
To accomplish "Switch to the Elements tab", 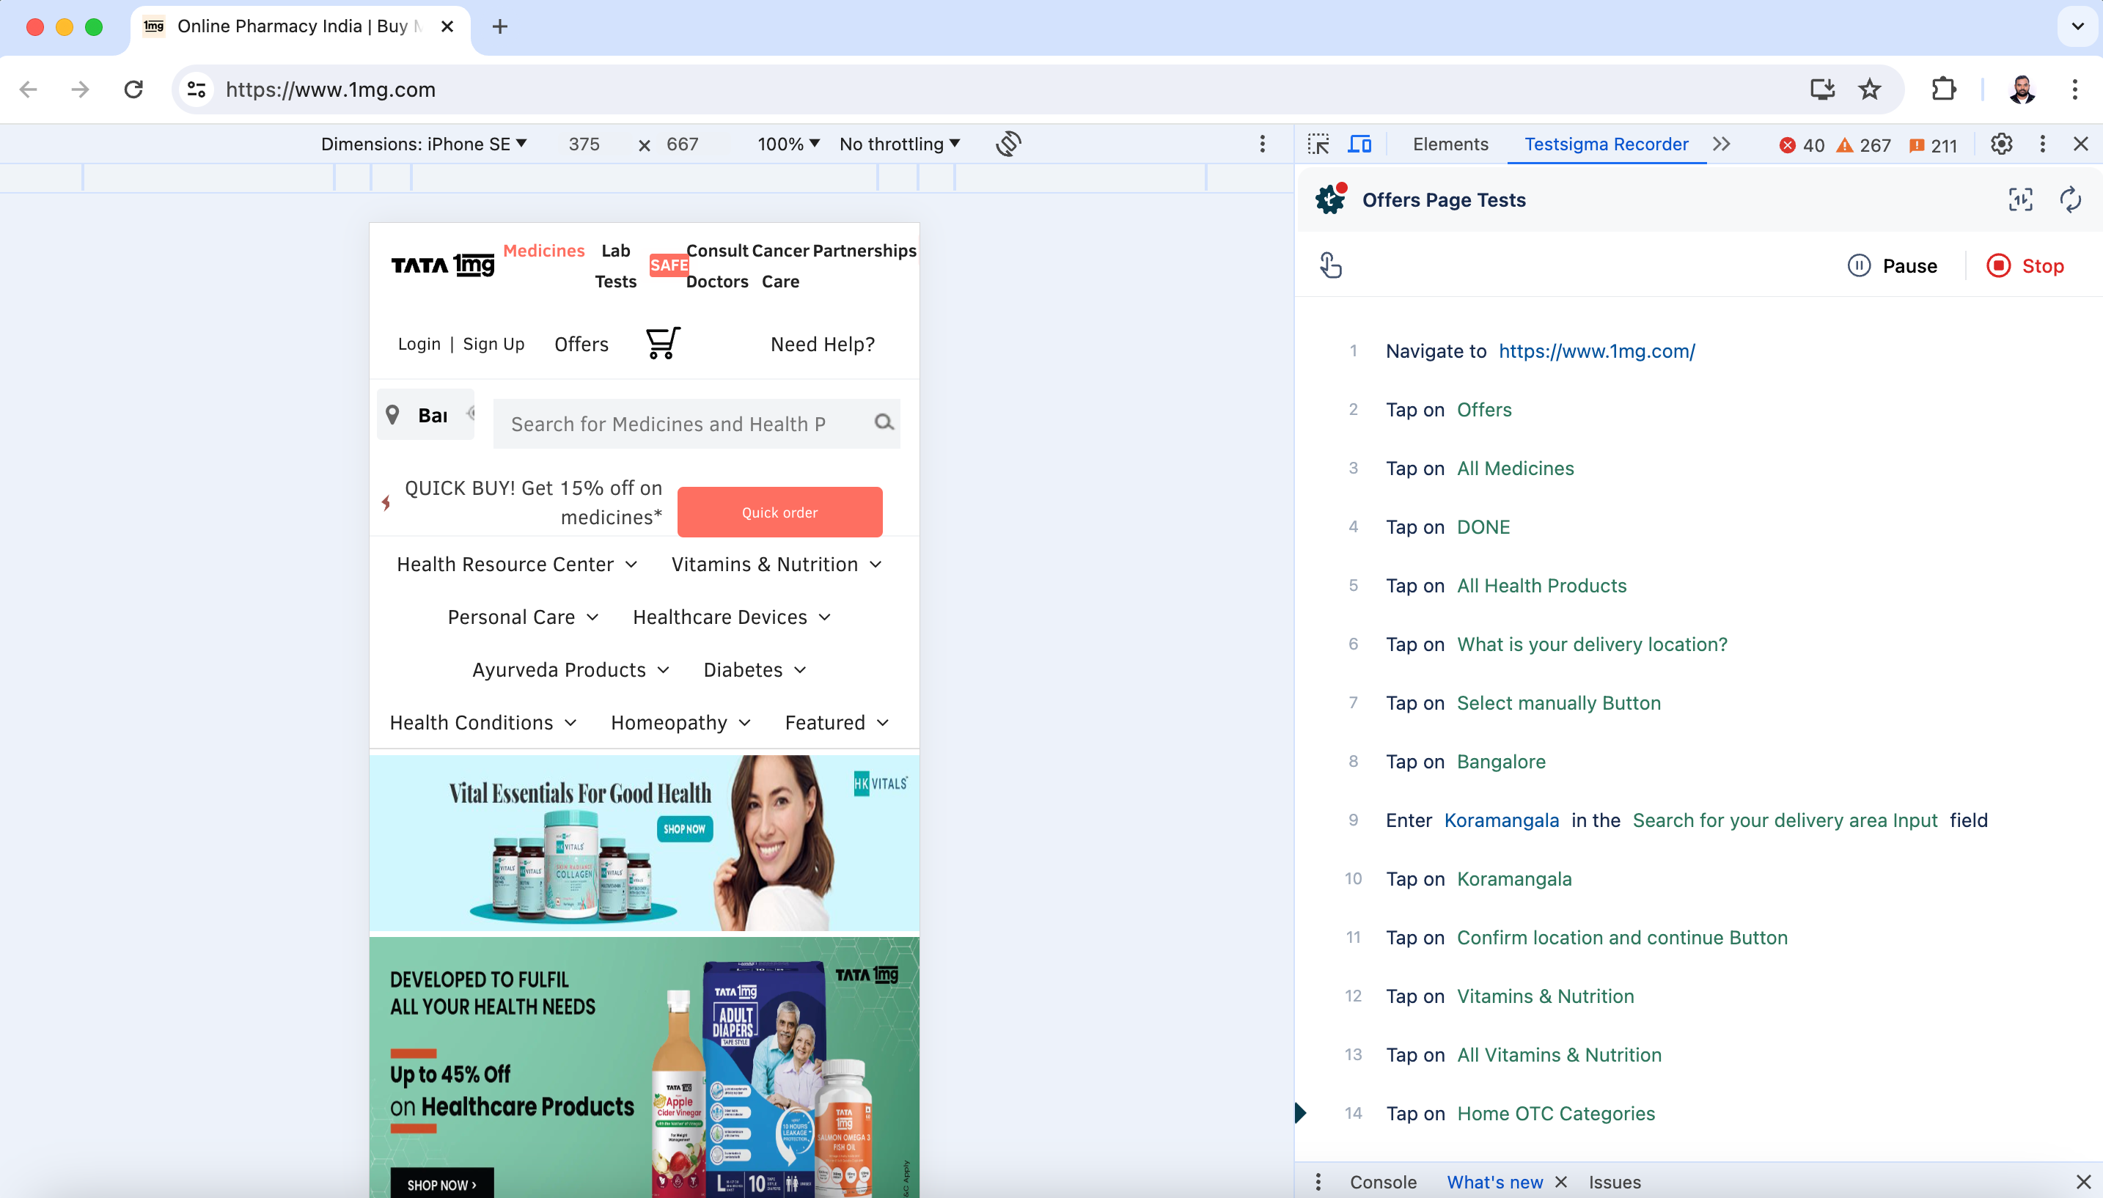I will tap(1450, 144).
